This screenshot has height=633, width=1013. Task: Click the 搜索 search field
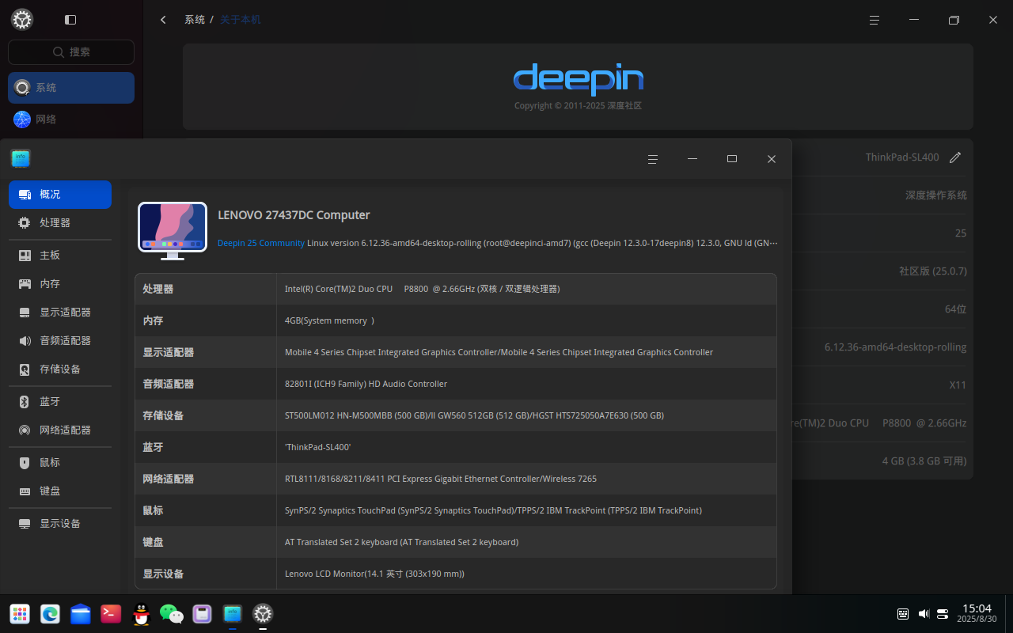[x=71, y=52]
